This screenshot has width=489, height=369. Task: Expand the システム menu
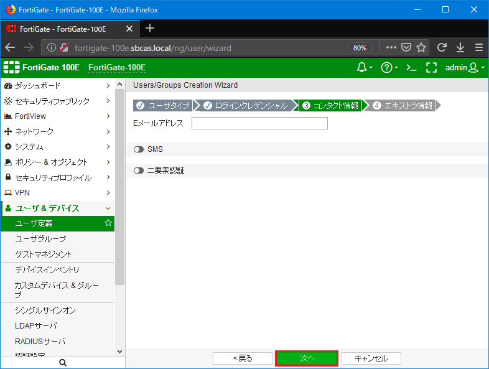pos(57,147)
